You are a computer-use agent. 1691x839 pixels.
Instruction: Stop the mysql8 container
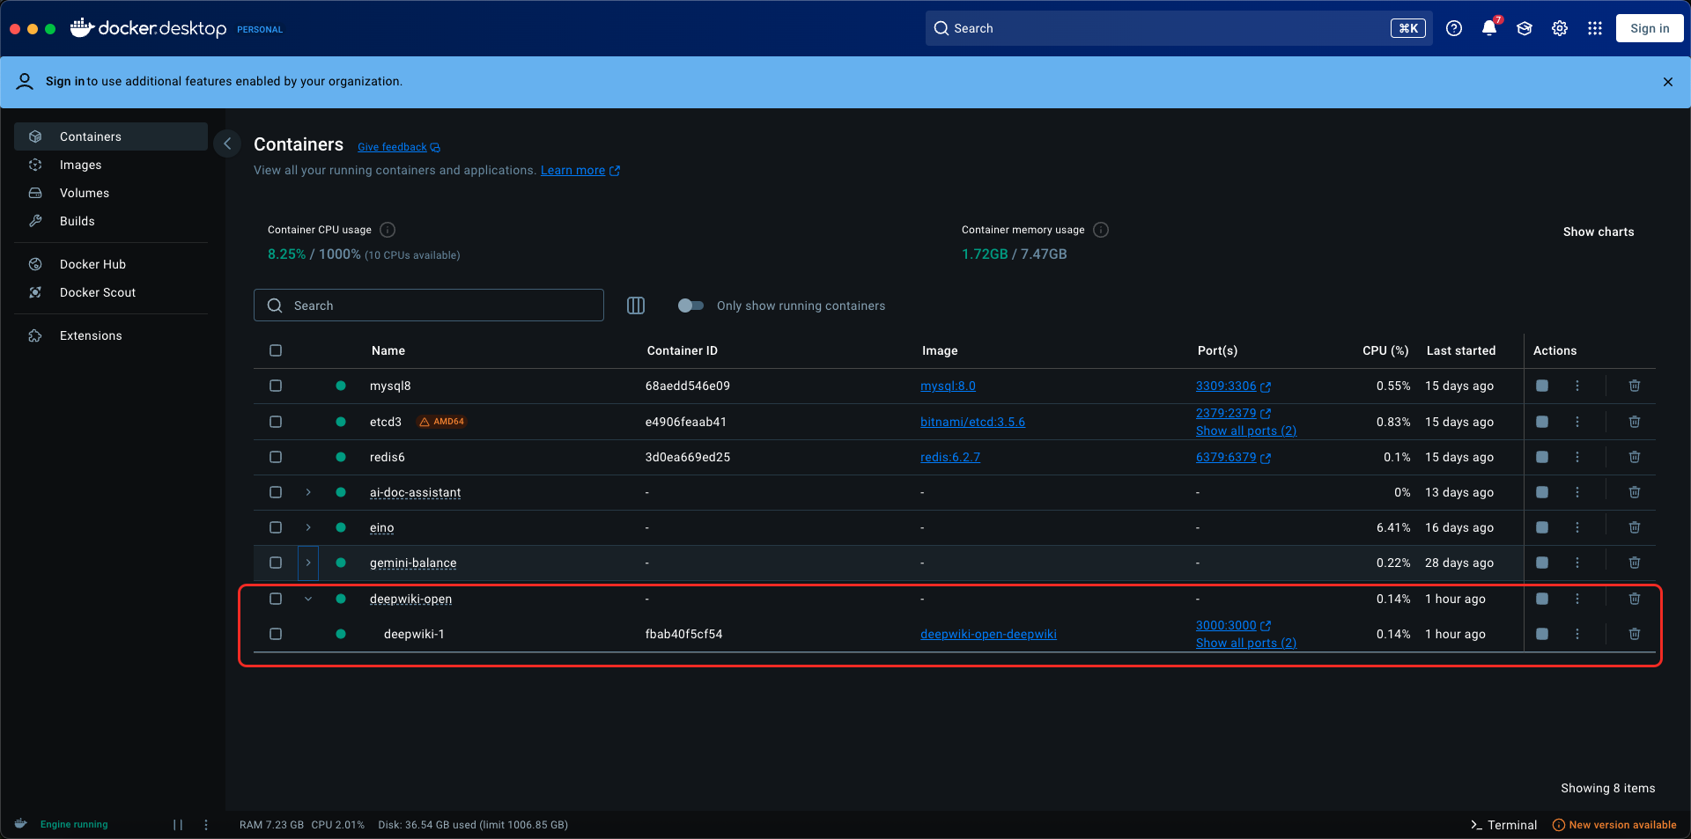point(1542,386)
